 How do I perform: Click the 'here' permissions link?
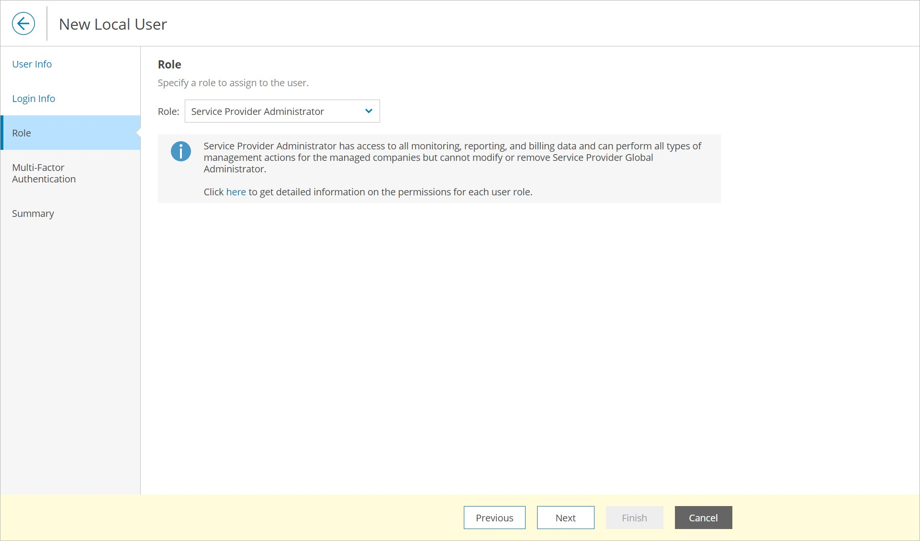236,192
